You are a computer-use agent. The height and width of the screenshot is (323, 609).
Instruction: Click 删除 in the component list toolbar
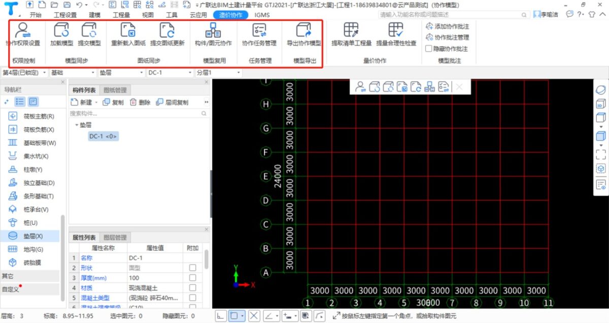(x=141, y=102)
